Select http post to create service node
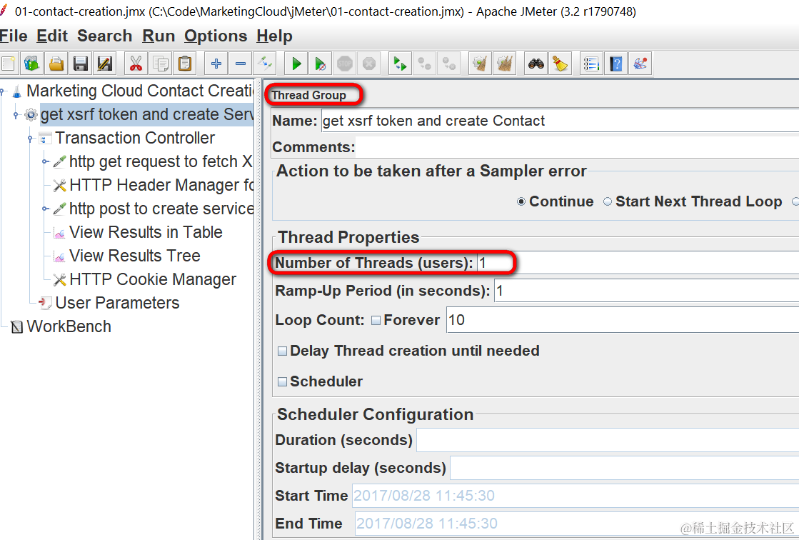The width and height of the screenshot is (799, 540). click(x=161, y=209)
